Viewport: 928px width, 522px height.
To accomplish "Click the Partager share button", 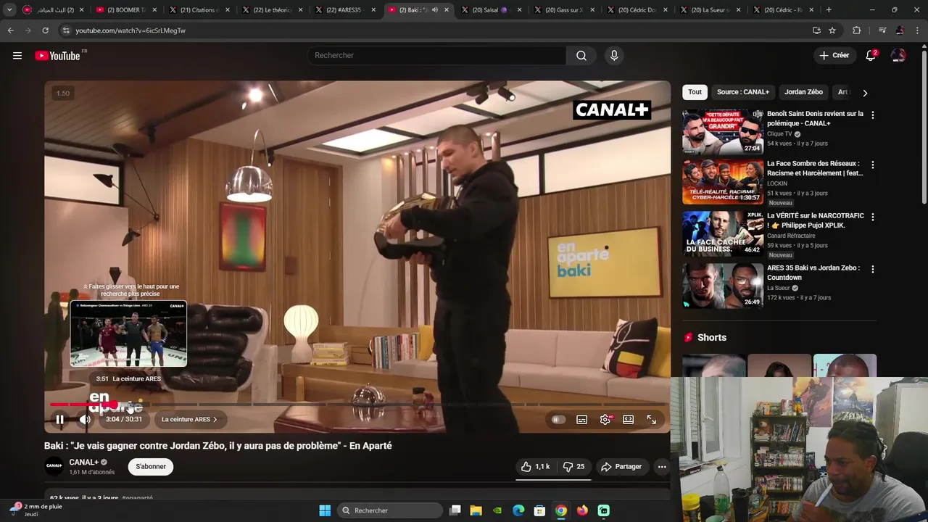I will [x=621, y=467].
